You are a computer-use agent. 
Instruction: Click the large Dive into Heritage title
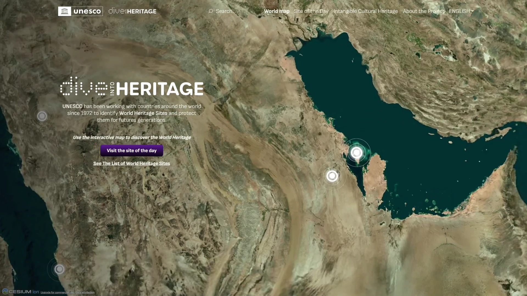(132, 87)
